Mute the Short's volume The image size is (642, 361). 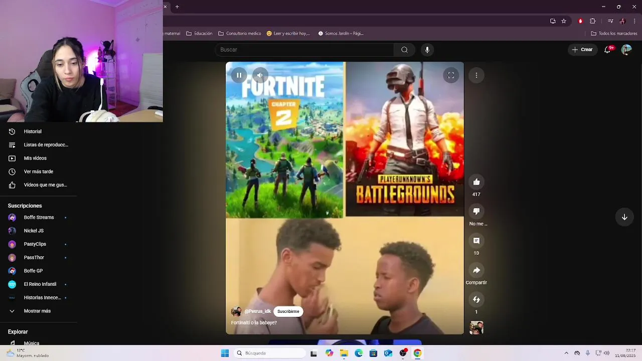(260, 75)
